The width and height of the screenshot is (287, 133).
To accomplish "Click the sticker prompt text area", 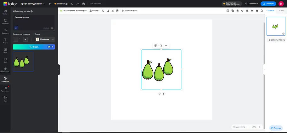I will (34, 23).
